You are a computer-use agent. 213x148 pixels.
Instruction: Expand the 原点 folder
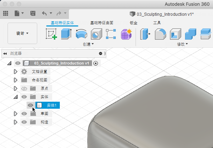coord(15,88)
